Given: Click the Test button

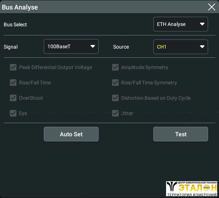Looking at the screenshot, I should click(180, 134).
